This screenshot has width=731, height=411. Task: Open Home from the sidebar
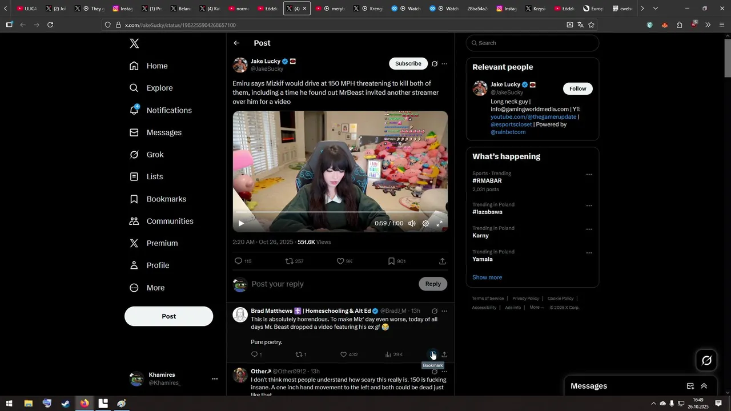(148, 66)
